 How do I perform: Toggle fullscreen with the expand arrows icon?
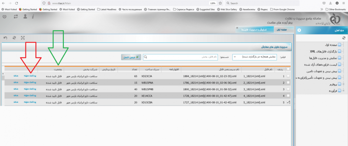pos(23,38)
